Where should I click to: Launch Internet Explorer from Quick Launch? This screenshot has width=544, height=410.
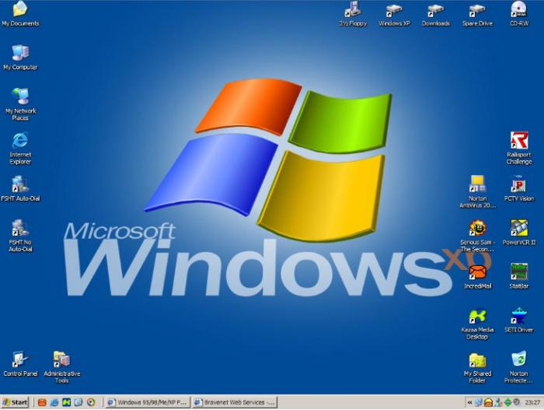(x=54, y=402)
